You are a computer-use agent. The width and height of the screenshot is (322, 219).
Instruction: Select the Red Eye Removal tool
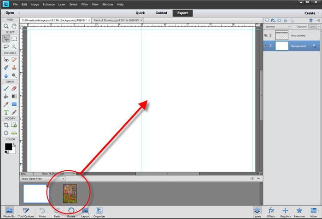[x=6, y=60]
